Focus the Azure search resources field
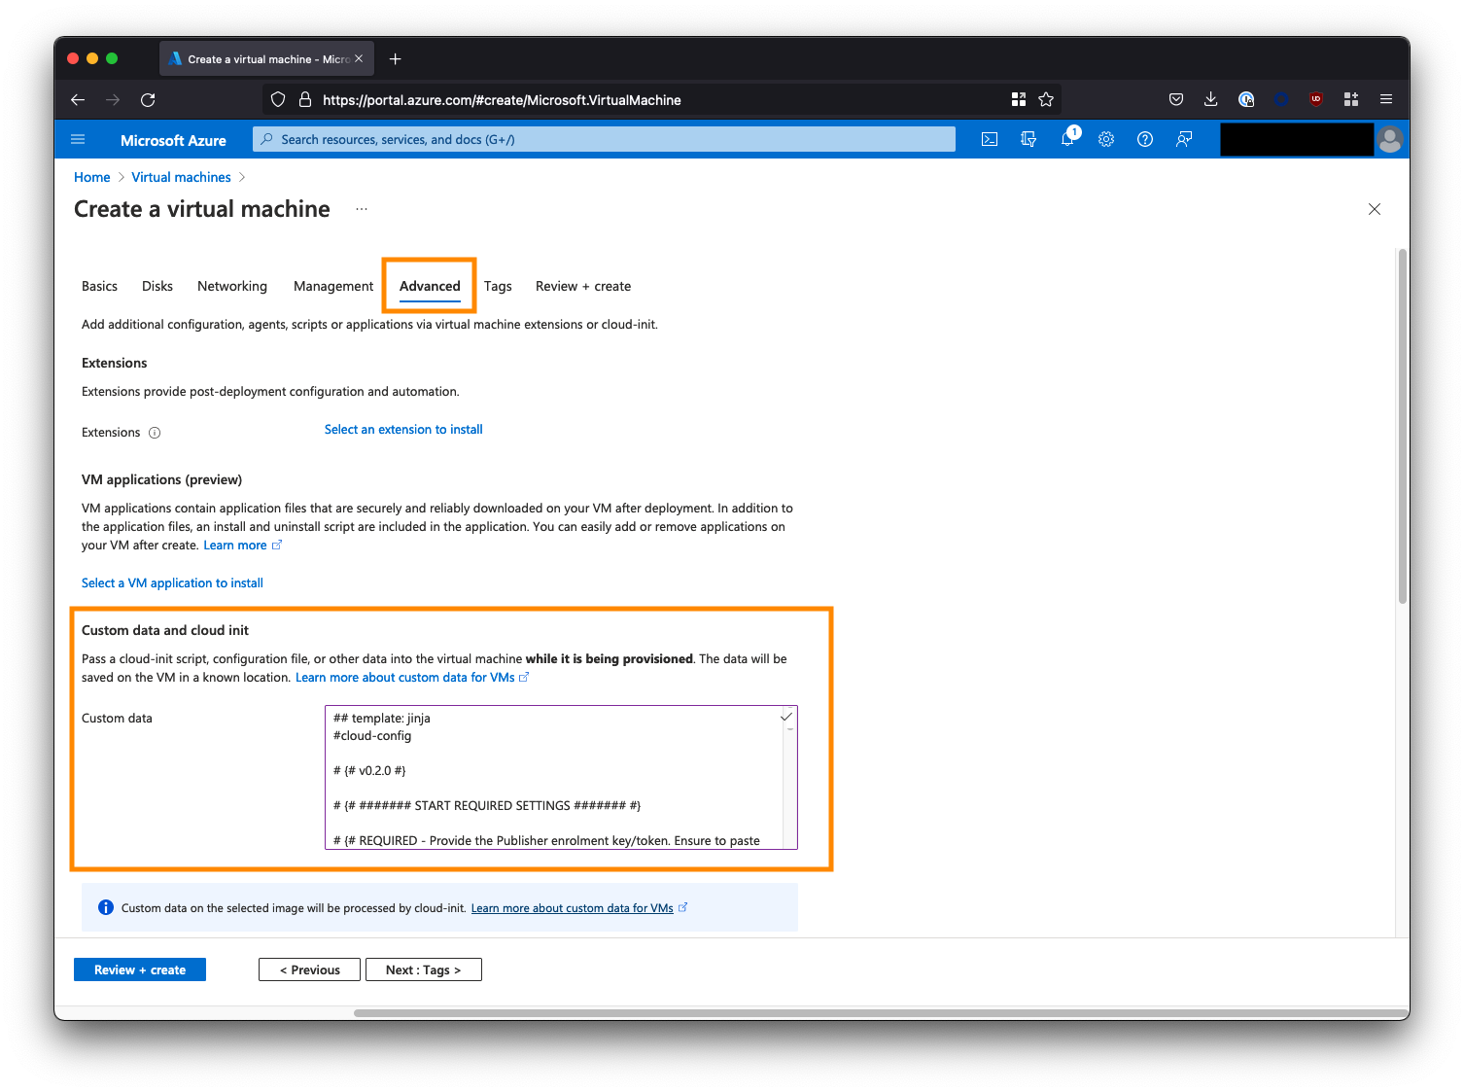 604,139
